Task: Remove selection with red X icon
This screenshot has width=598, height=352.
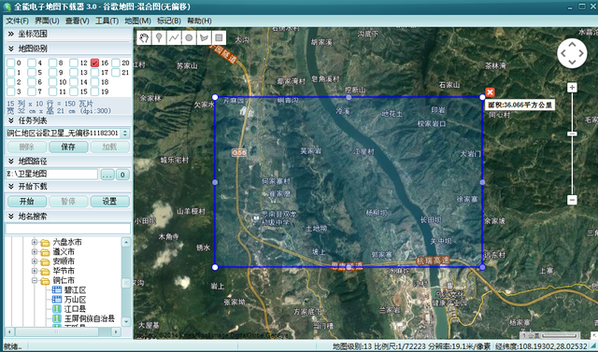Action: coord(490,92)
